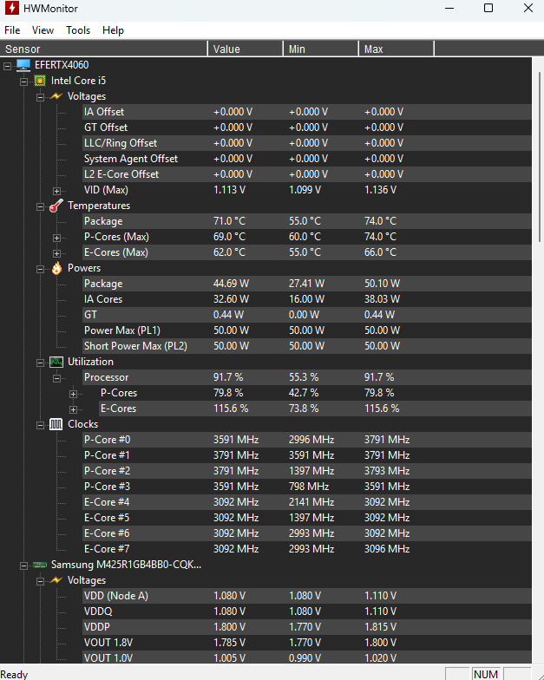Click the Utilization graph icon

pos(56,362)
